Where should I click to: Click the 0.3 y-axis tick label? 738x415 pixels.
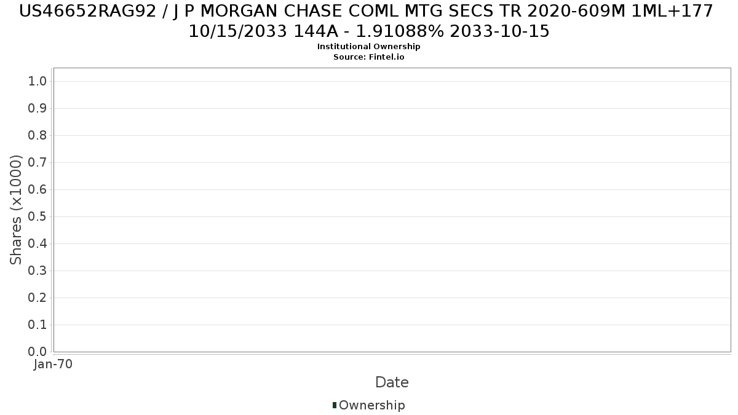[x=38, y=271]
